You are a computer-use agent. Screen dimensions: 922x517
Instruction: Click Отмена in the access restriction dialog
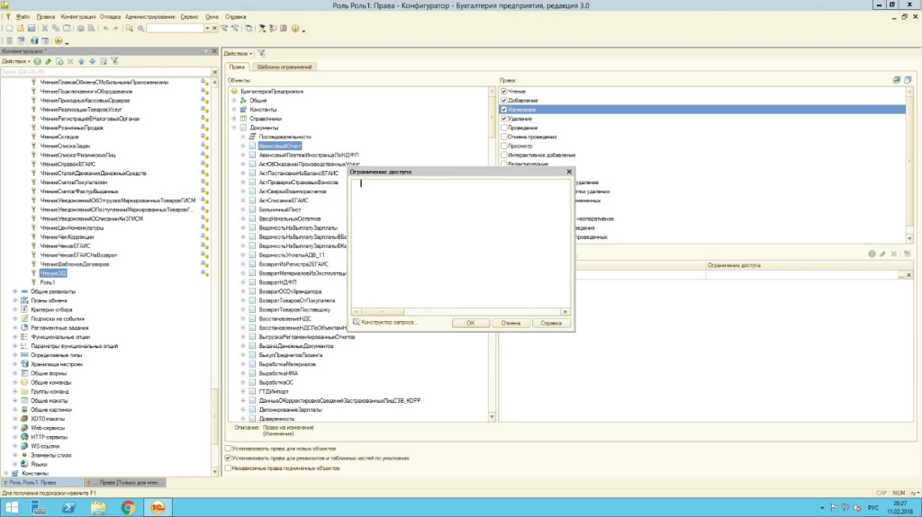click(511, 322)
